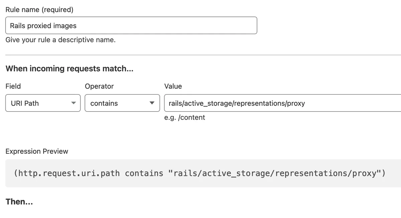Click the Field column header label
This screenshot has height=218, width=401.
tap(13, 86)
